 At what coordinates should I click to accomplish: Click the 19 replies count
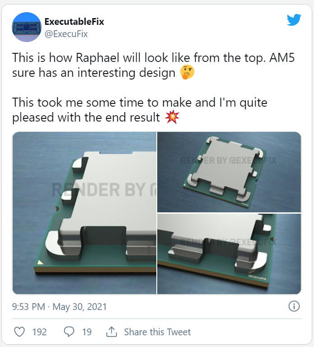tap(87, 332)
